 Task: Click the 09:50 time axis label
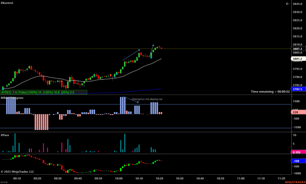click(98, 178)
